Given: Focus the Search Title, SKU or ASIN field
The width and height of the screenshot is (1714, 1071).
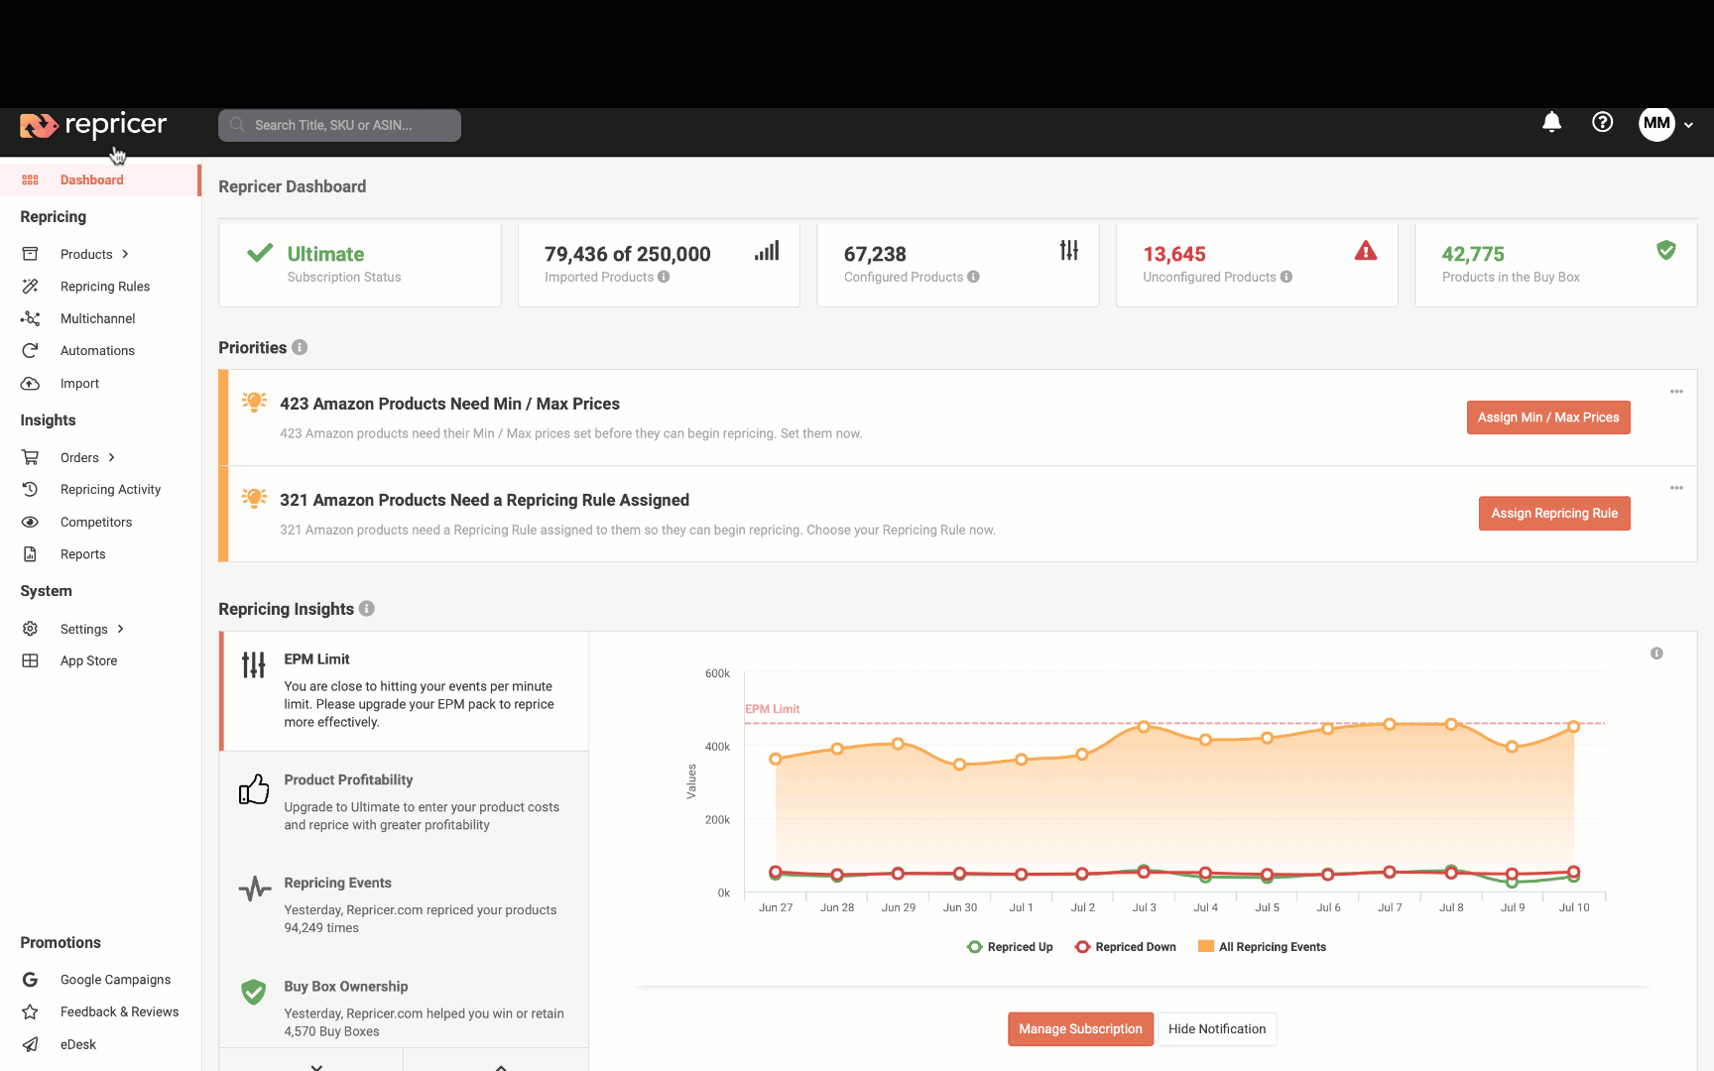Looking at the screenshot, I should tap(339, 125).
